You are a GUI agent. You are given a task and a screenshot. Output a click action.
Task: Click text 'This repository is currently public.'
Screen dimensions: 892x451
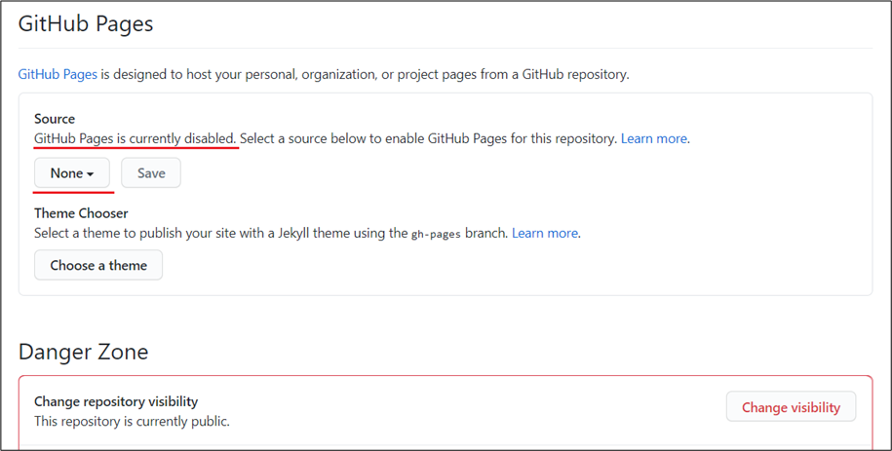(x=132, y=422)
